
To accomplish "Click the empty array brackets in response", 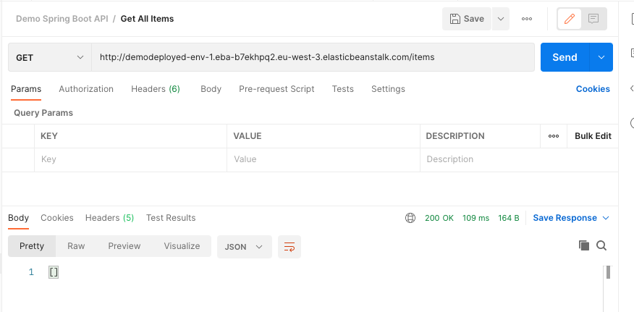I will pos(54,272).
